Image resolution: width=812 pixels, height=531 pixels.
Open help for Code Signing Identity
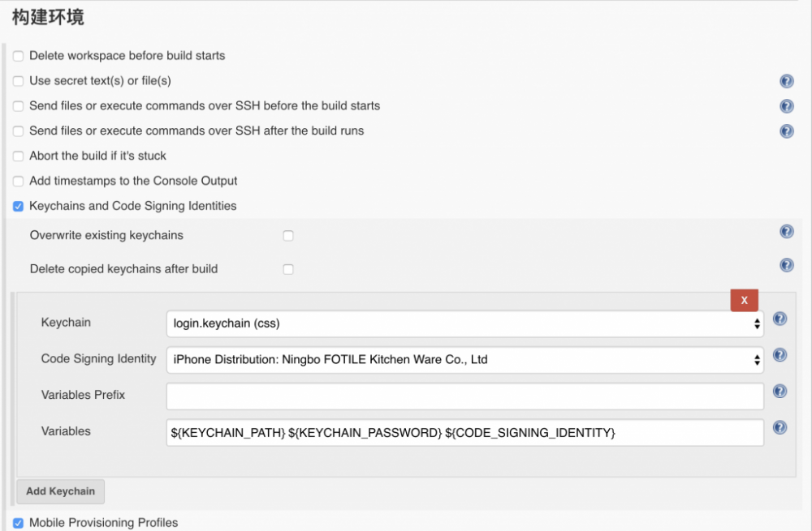[x=780, y=355]
